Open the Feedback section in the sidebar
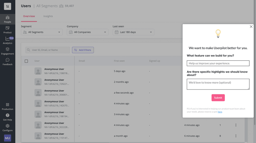The height and width of the screenshot is (143, 256). [x=7, y=62]
